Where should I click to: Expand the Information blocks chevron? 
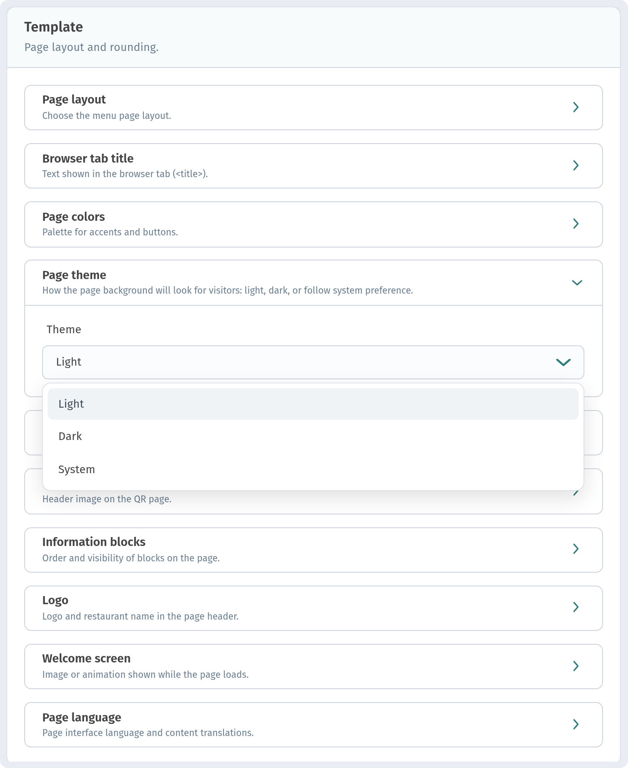[576, 549]
